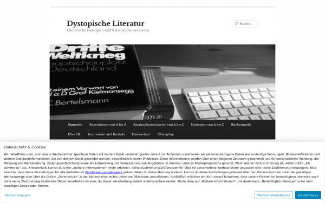325x203 pixels.
Task: Click the header image of books and keyboard
Action: 162,82
